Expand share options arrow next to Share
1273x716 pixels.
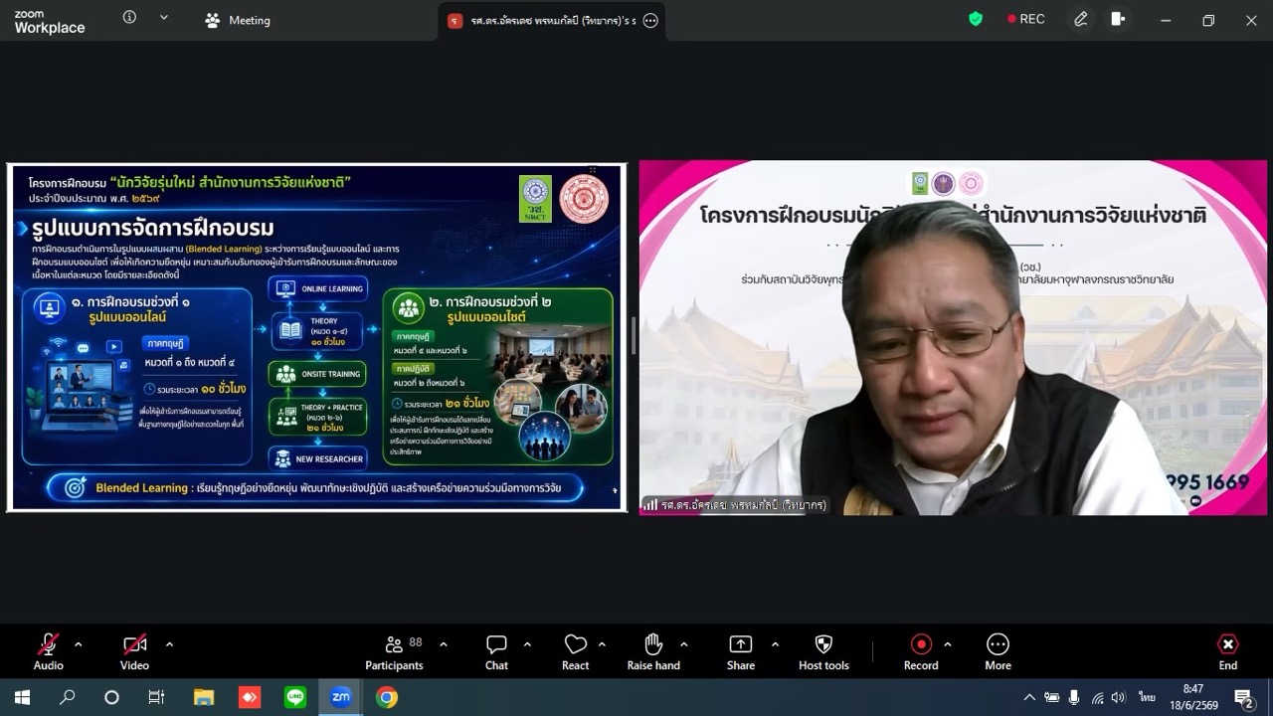point(775,643)
